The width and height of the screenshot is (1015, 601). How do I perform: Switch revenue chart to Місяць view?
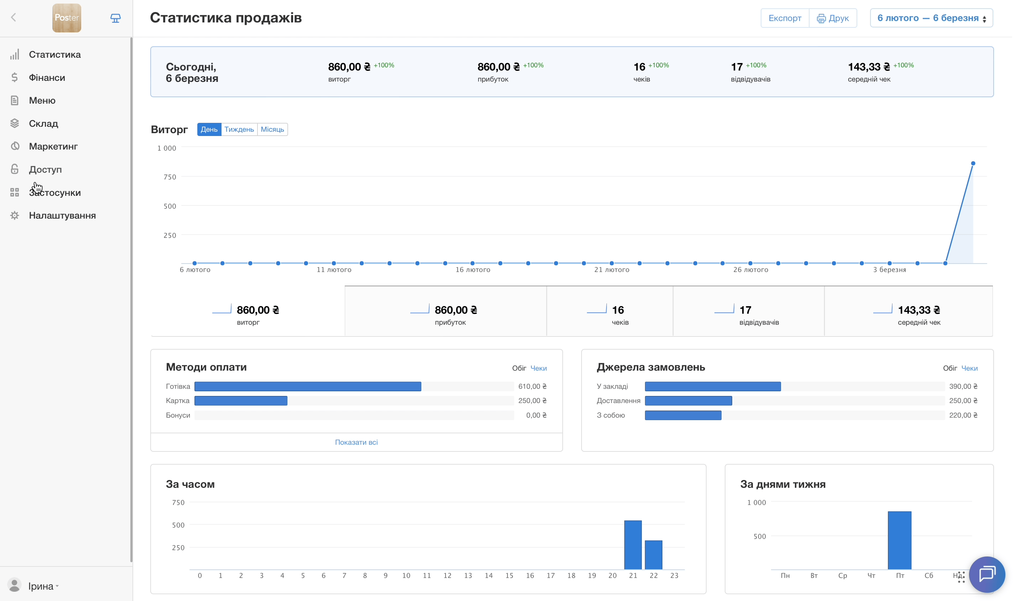coord(272,130)
